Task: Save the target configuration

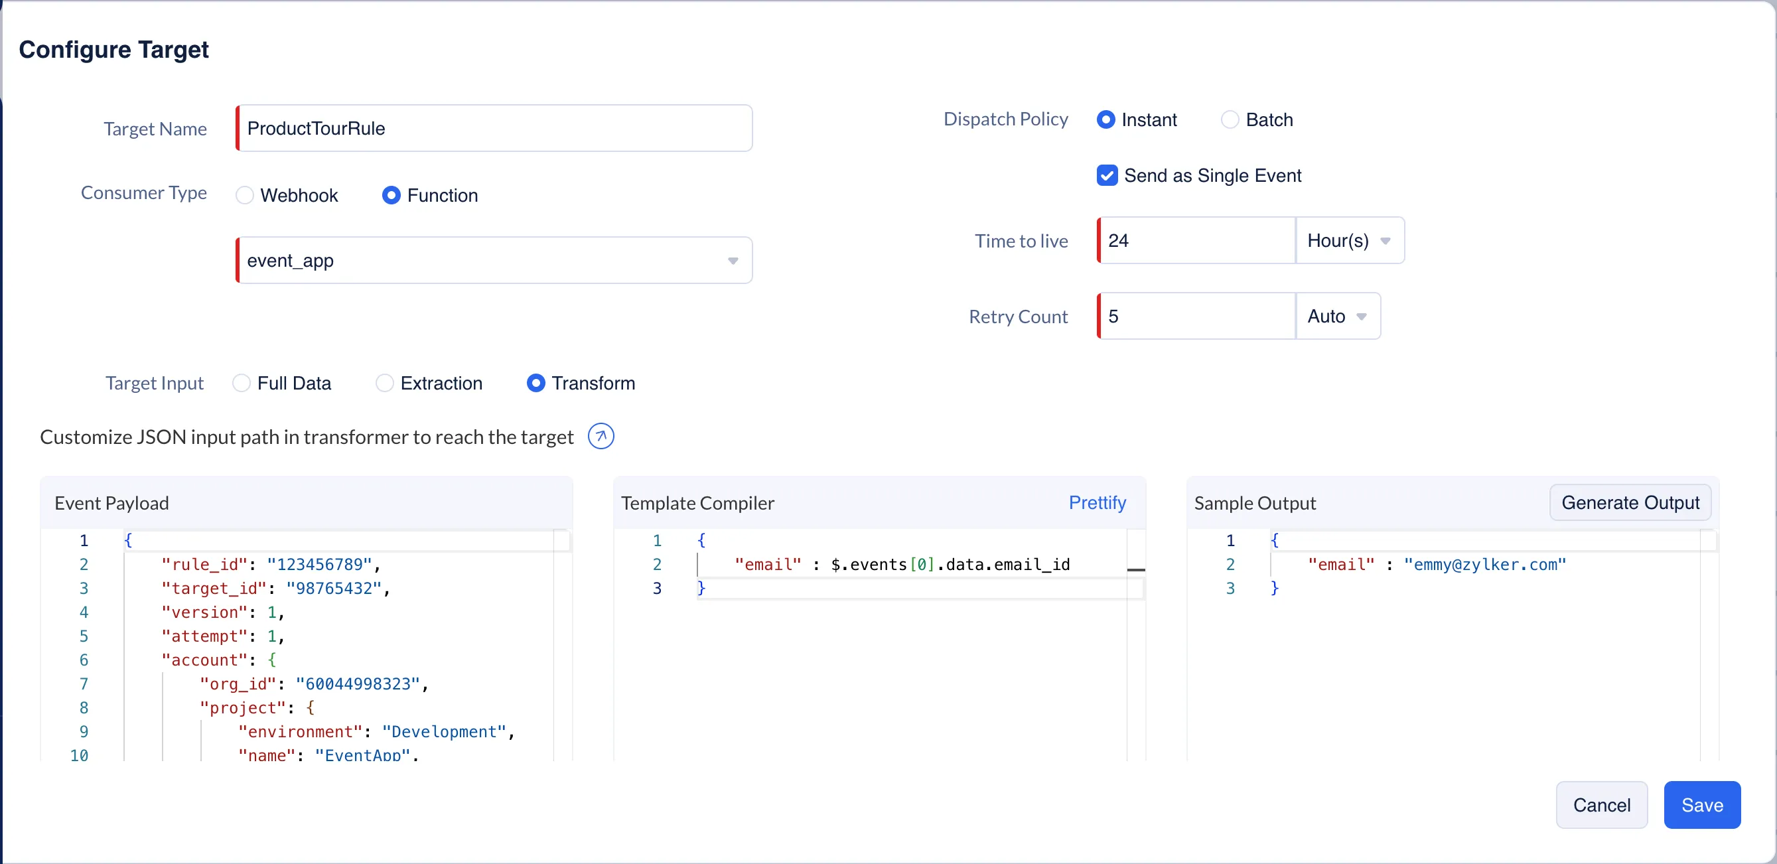Action: 1701,805
